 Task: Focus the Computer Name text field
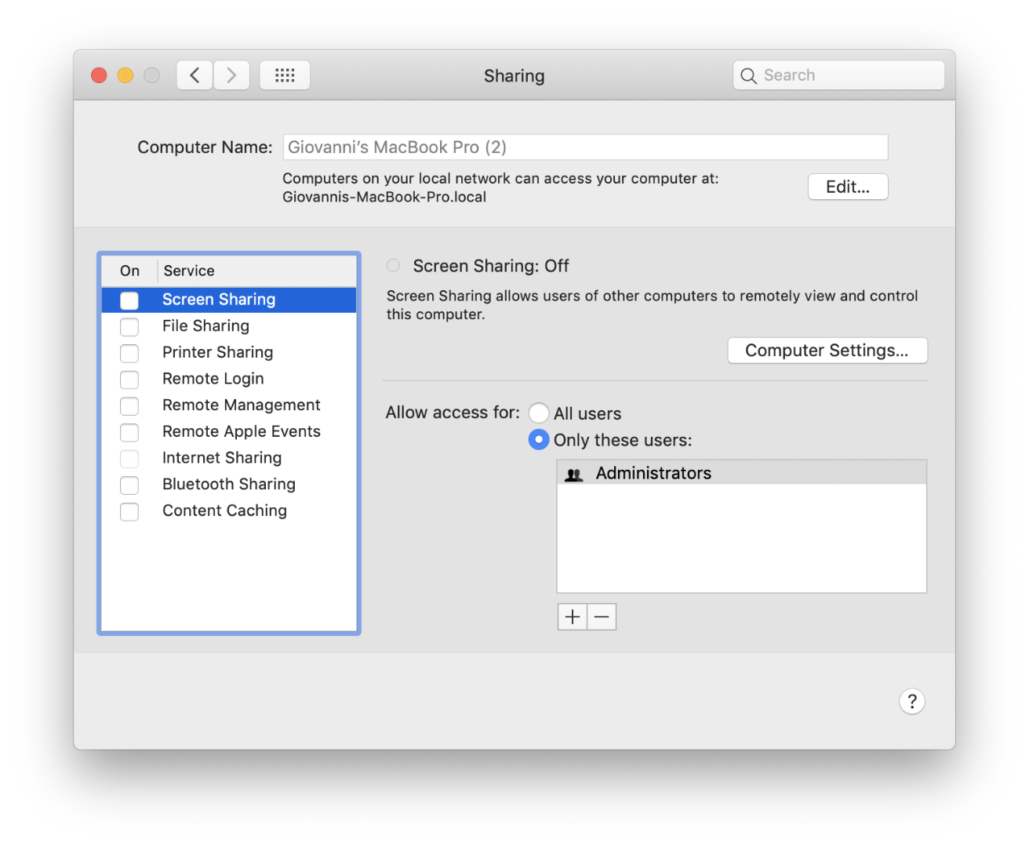(x=585, y=147)
